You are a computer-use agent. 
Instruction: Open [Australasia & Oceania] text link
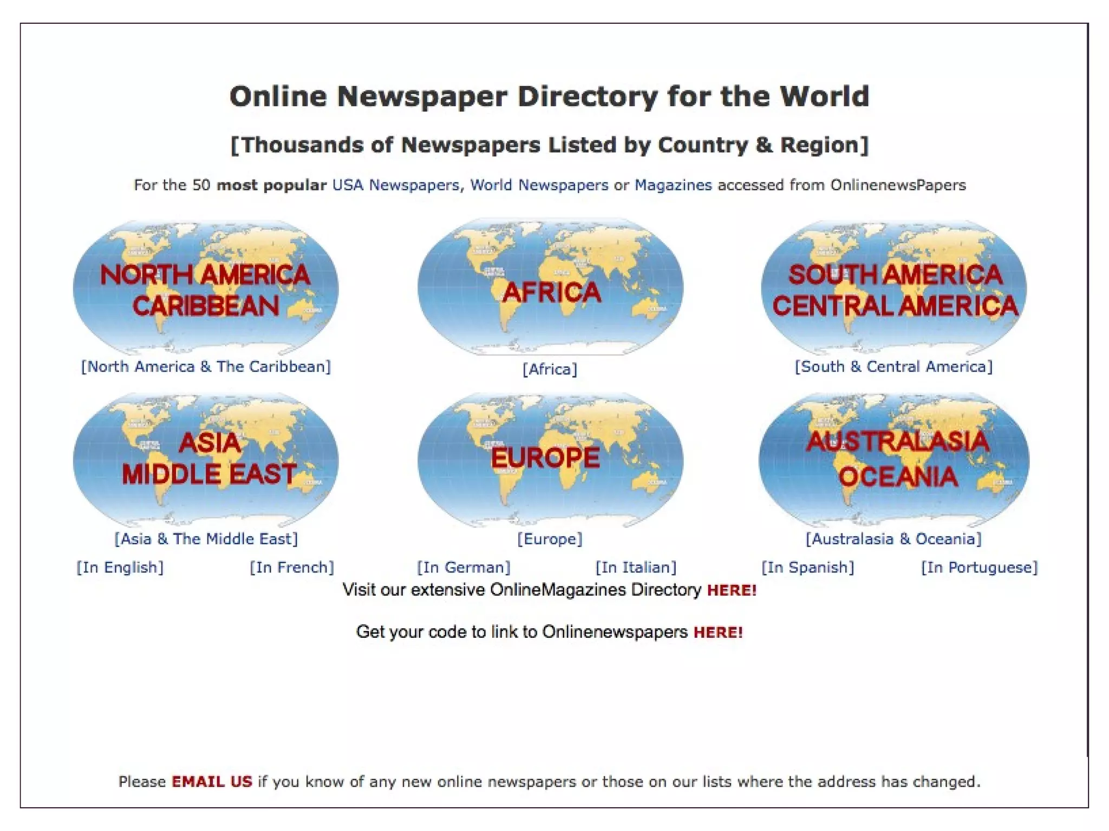pos(893,539)
